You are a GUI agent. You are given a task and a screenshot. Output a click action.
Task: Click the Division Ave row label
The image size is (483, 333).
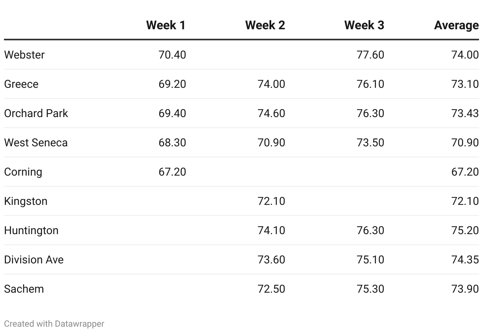[34, 259]
